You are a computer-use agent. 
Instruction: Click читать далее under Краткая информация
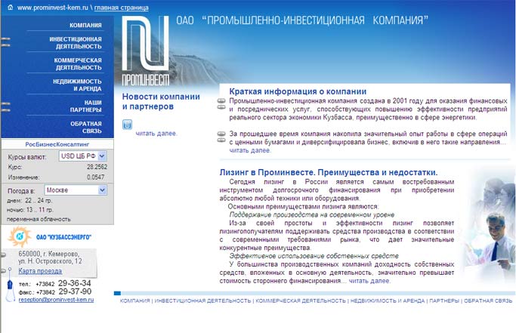tap(250, 150)
